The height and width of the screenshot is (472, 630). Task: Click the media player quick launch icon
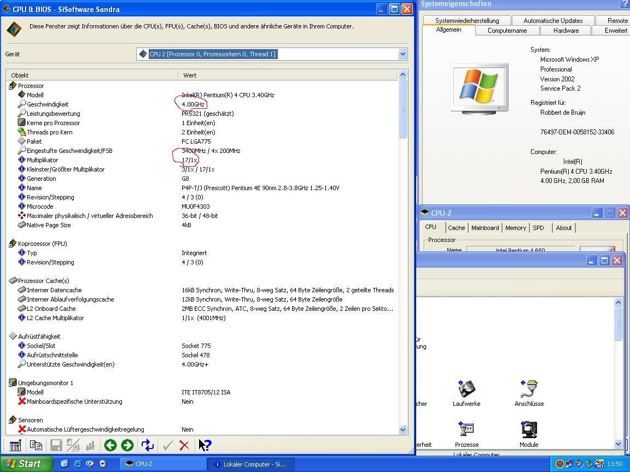(x=103, y=464)
